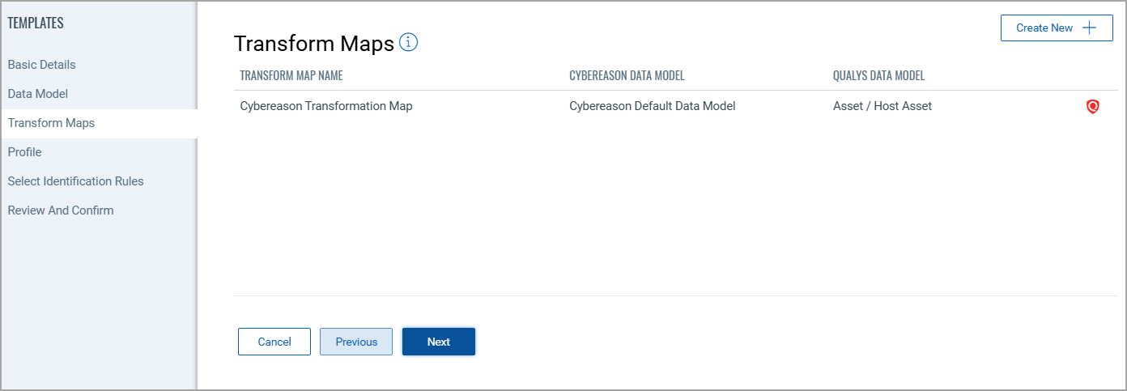Click the Cybereason Data Model column header
The image size is (1127, 391).
tap(627, 76)
